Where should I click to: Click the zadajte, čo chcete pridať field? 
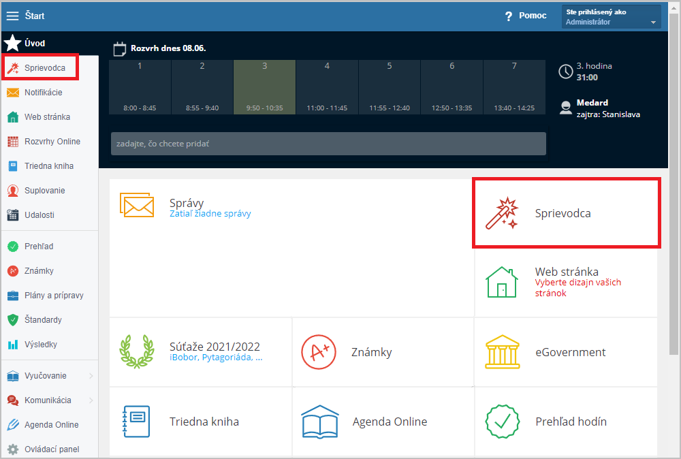[x=328, y=144]
